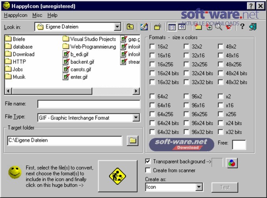Click the huge convert construction-sign button
This screenshot has height=198, width=267.
coord(117,176)
